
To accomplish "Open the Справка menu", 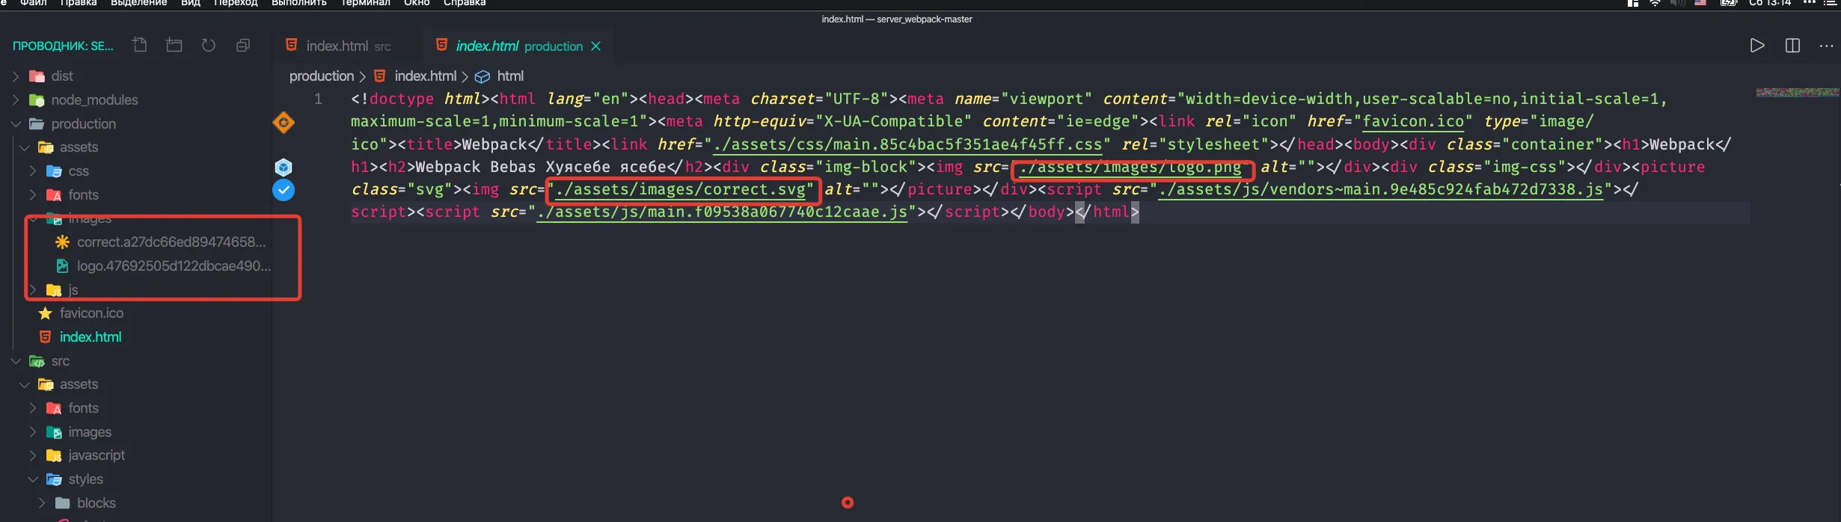I will pyautogui.click(x=465, y=3).
